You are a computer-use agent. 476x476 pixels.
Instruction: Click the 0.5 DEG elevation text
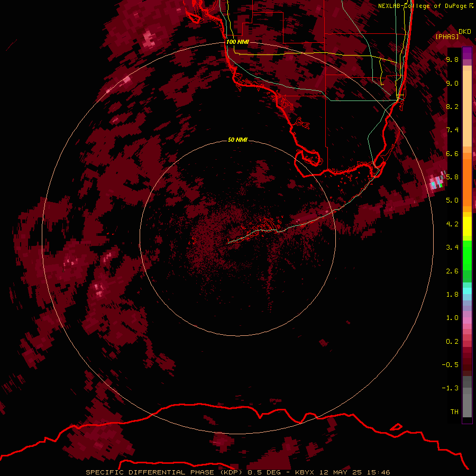coord(264,472)
